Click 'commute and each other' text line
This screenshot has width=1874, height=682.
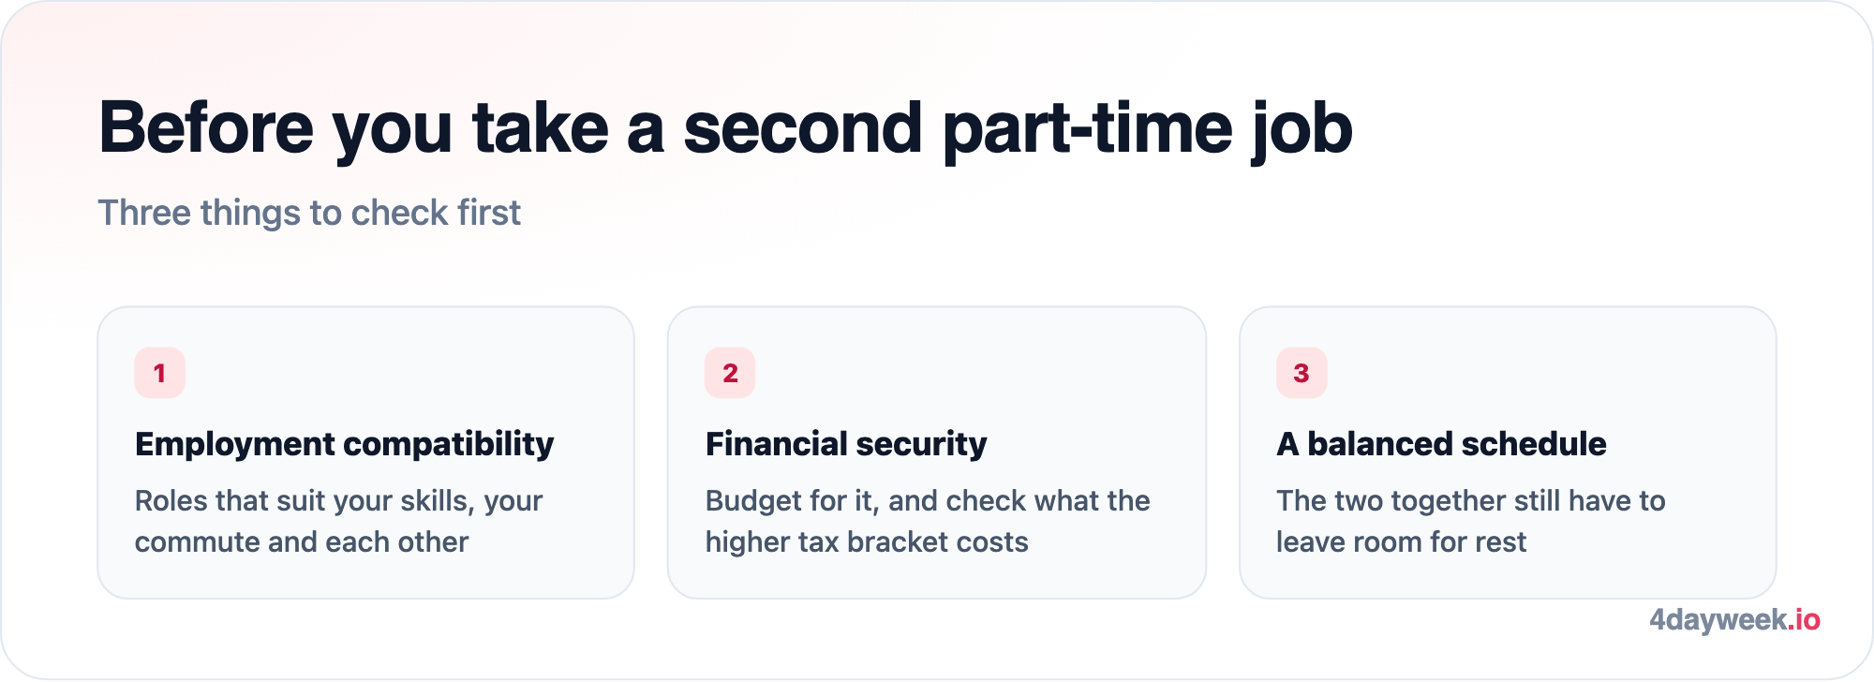pyautogui.click(x=302, y=541)
